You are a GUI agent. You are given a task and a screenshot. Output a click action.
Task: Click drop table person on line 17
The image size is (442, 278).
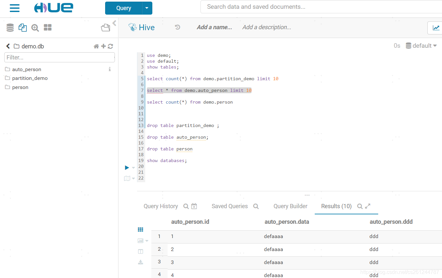pyautogui.click(x=170, y=149)
